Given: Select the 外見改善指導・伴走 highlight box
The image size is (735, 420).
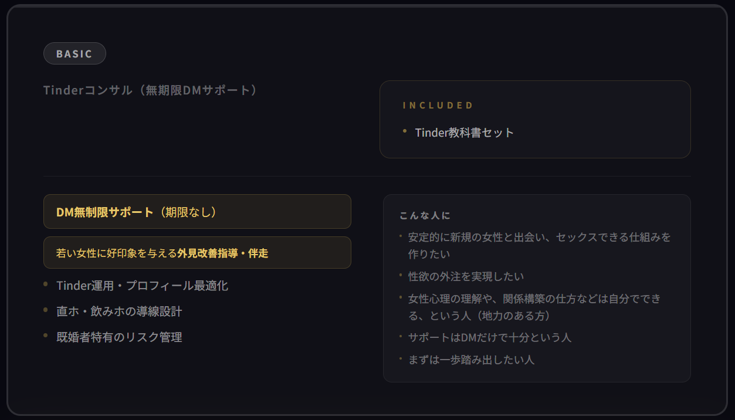Looking at the screenshot, I should [197, 253].
